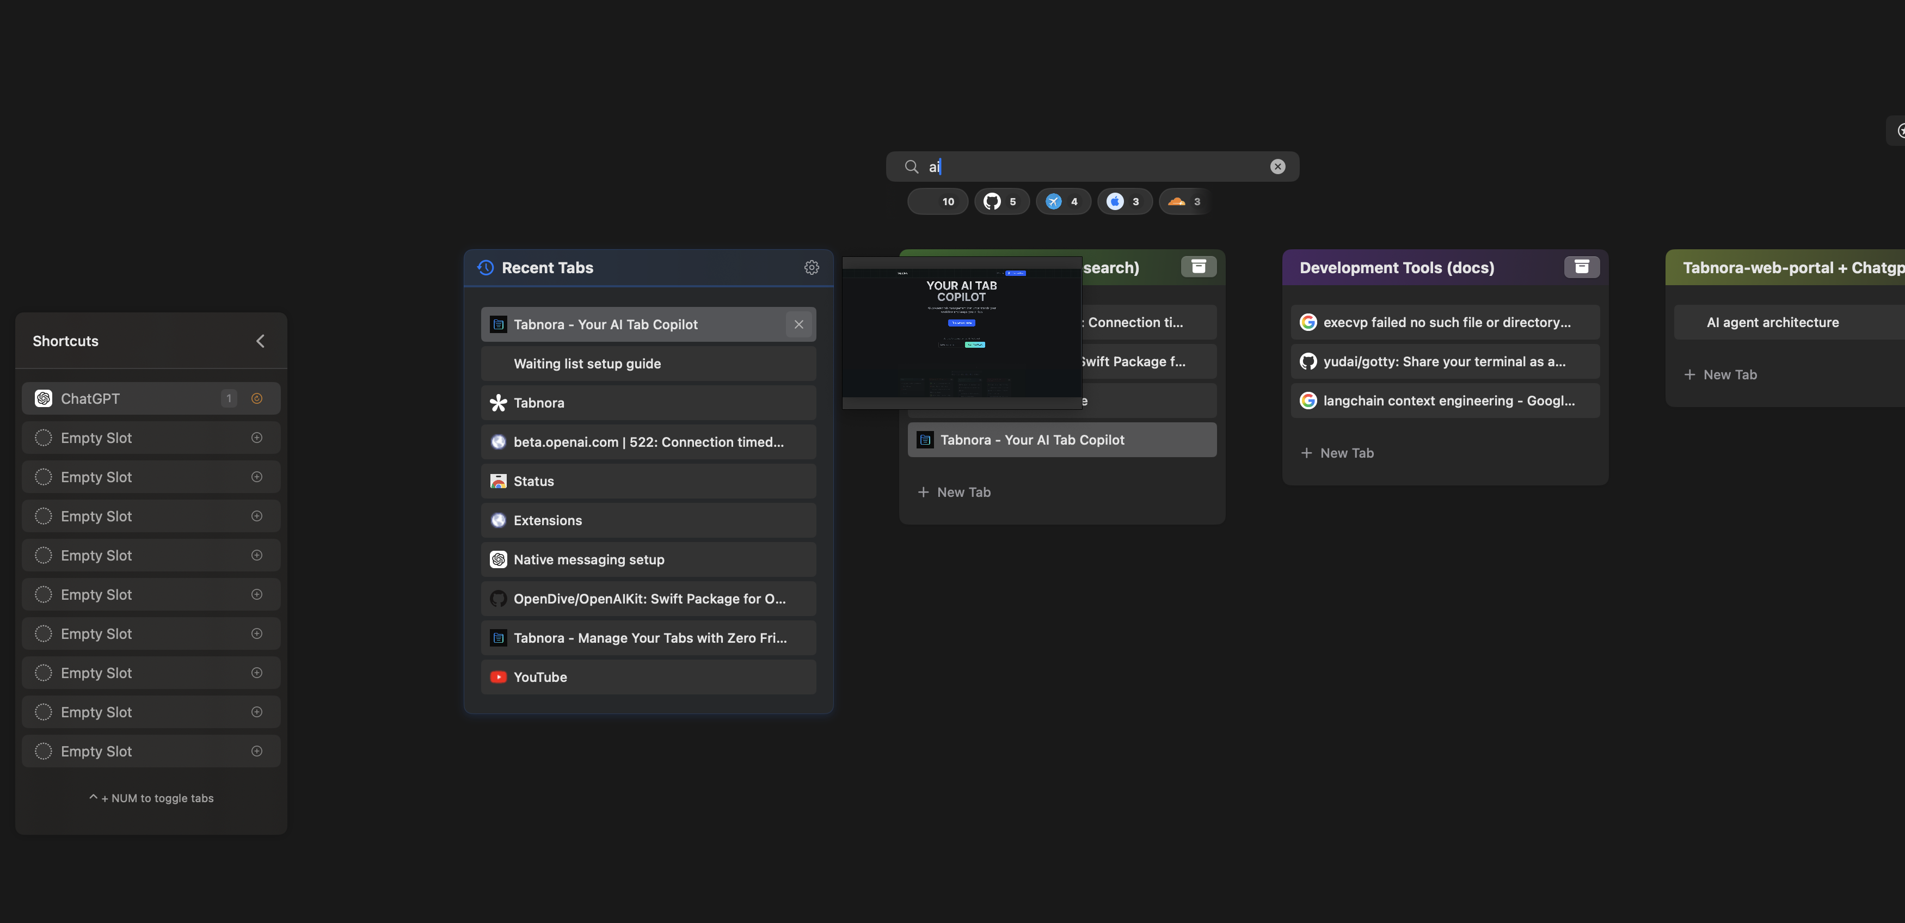Open the Native messaging setup tab

pos(648,560)
